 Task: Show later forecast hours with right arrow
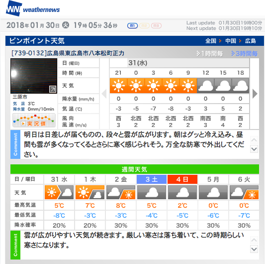click(255, 94)
